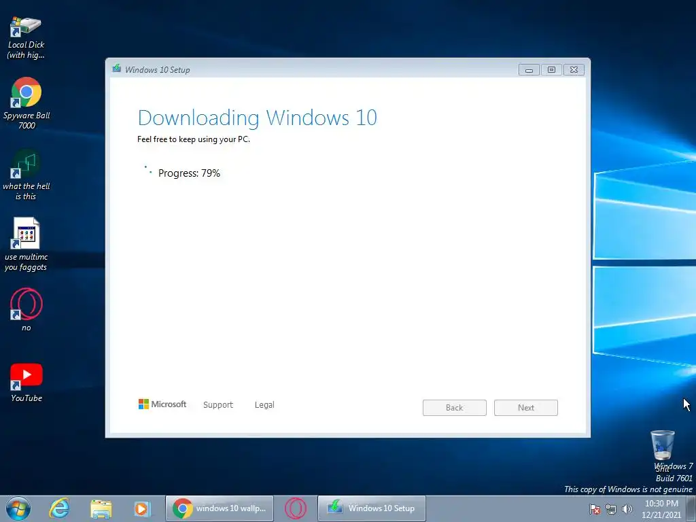Viewport: 696px width, 522px height.
Task: Click the Windows Start orb
Action: (x=18, y=508)
